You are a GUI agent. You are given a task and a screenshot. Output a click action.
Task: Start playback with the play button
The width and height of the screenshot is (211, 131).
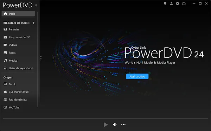click(x=105, y=125)
